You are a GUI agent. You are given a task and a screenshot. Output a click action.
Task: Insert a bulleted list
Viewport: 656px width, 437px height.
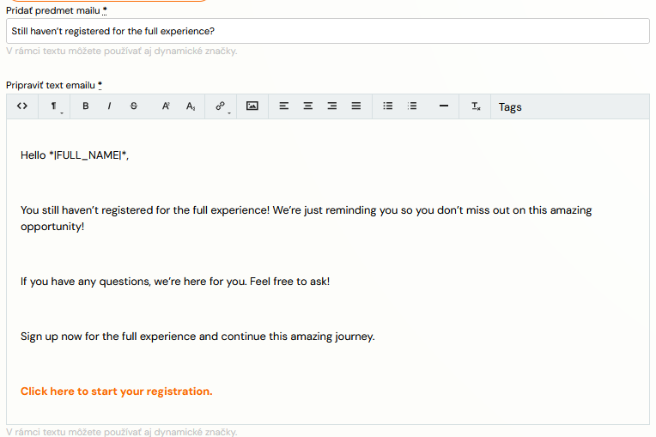[x=388, y=106]
